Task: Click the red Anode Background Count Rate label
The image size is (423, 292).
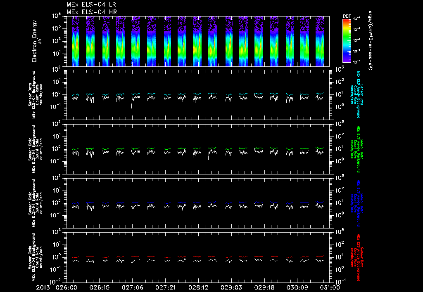Action: point(356,257)
